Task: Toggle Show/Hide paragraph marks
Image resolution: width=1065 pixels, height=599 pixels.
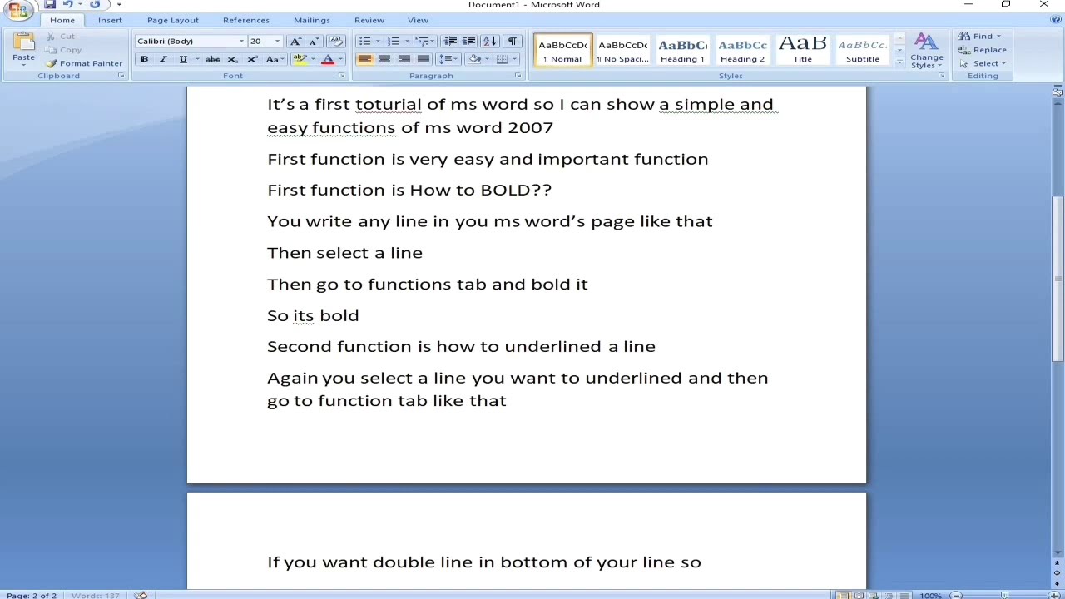Action: pos(513,42)
